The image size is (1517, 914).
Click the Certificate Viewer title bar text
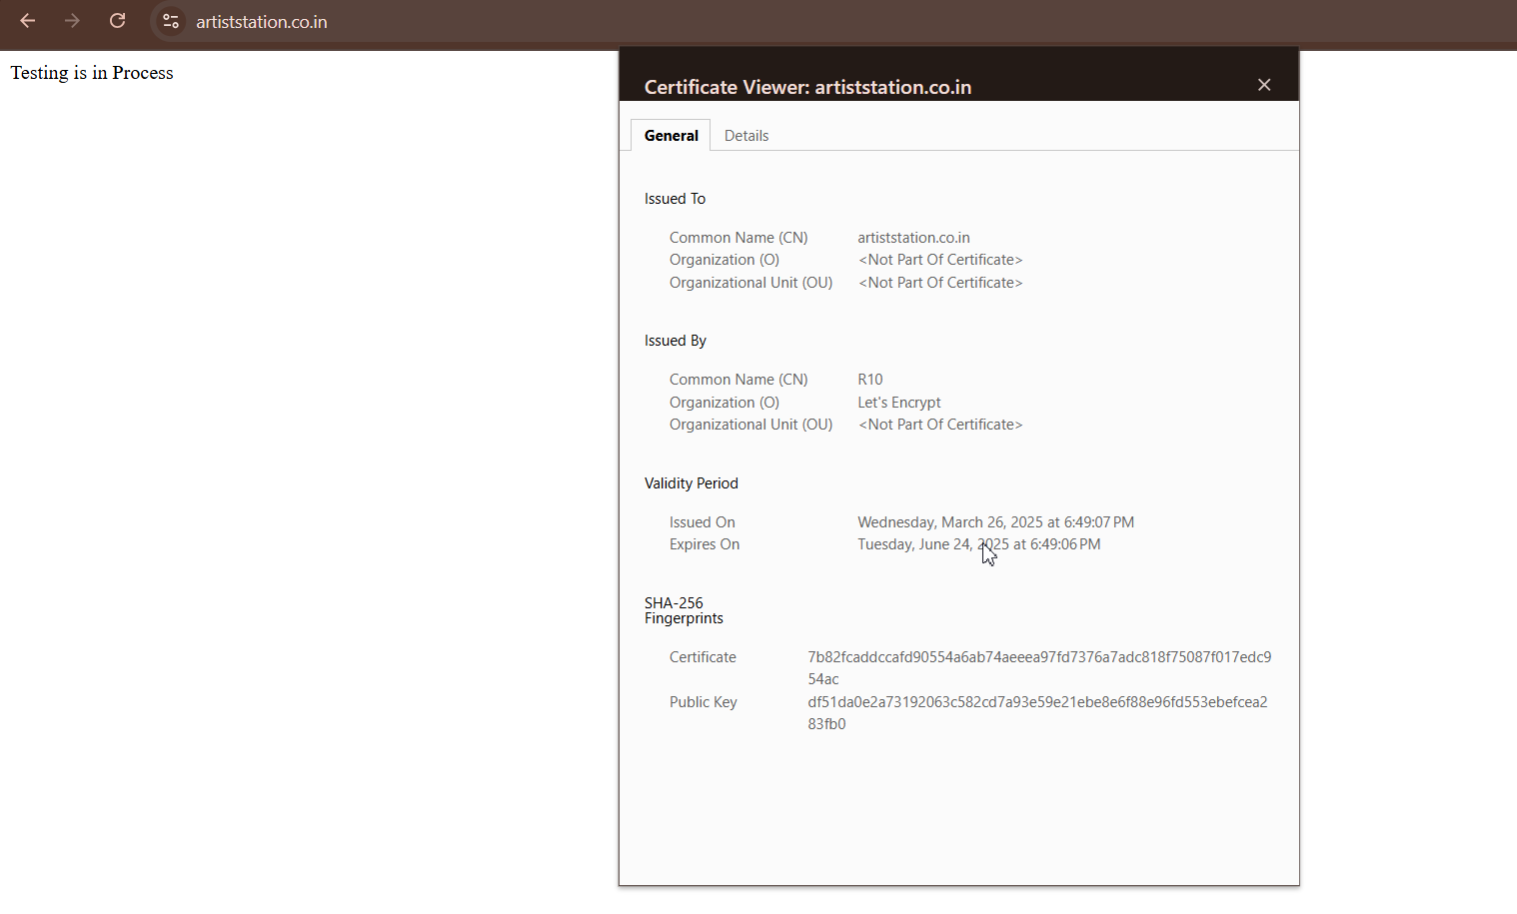click(807, 87)
